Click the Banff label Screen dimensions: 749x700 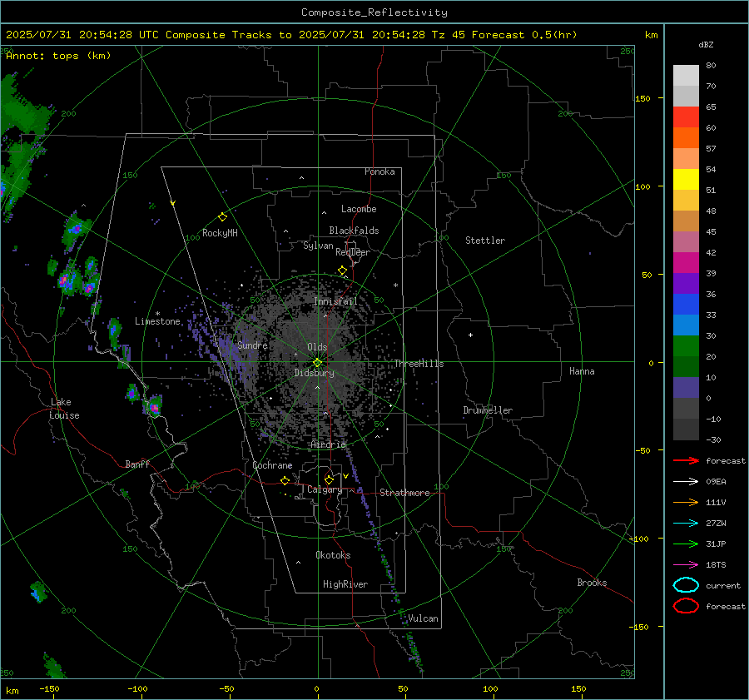pyautogui.click(x=137, y=464)
